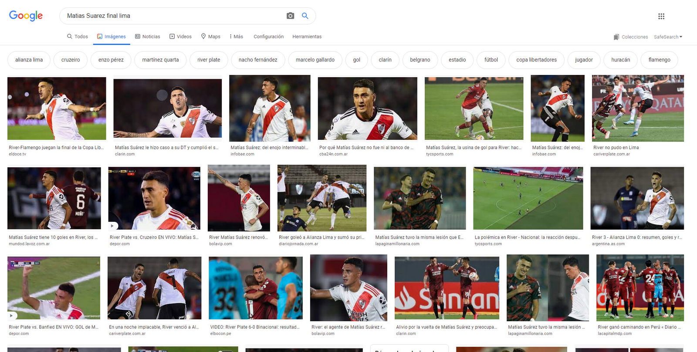Open diariojornada.com.ar River goleó image
Image resolution: width=697 pixels, height=352 pixels.
[x=322, y=198]
